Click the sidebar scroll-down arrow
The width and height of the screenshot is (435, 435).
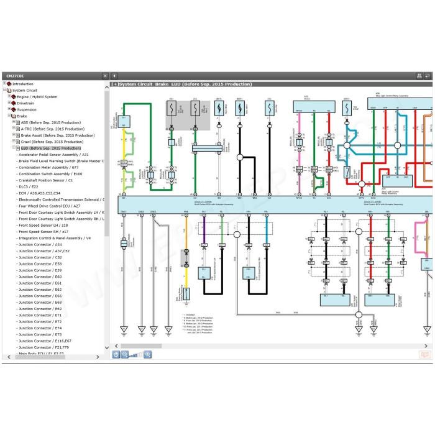click(107, 347)
